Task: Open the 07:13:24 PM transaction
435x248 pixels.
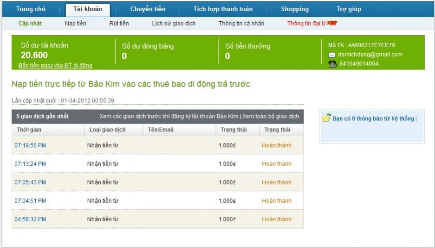Action: pyautogui.click(x=30, y=164)
